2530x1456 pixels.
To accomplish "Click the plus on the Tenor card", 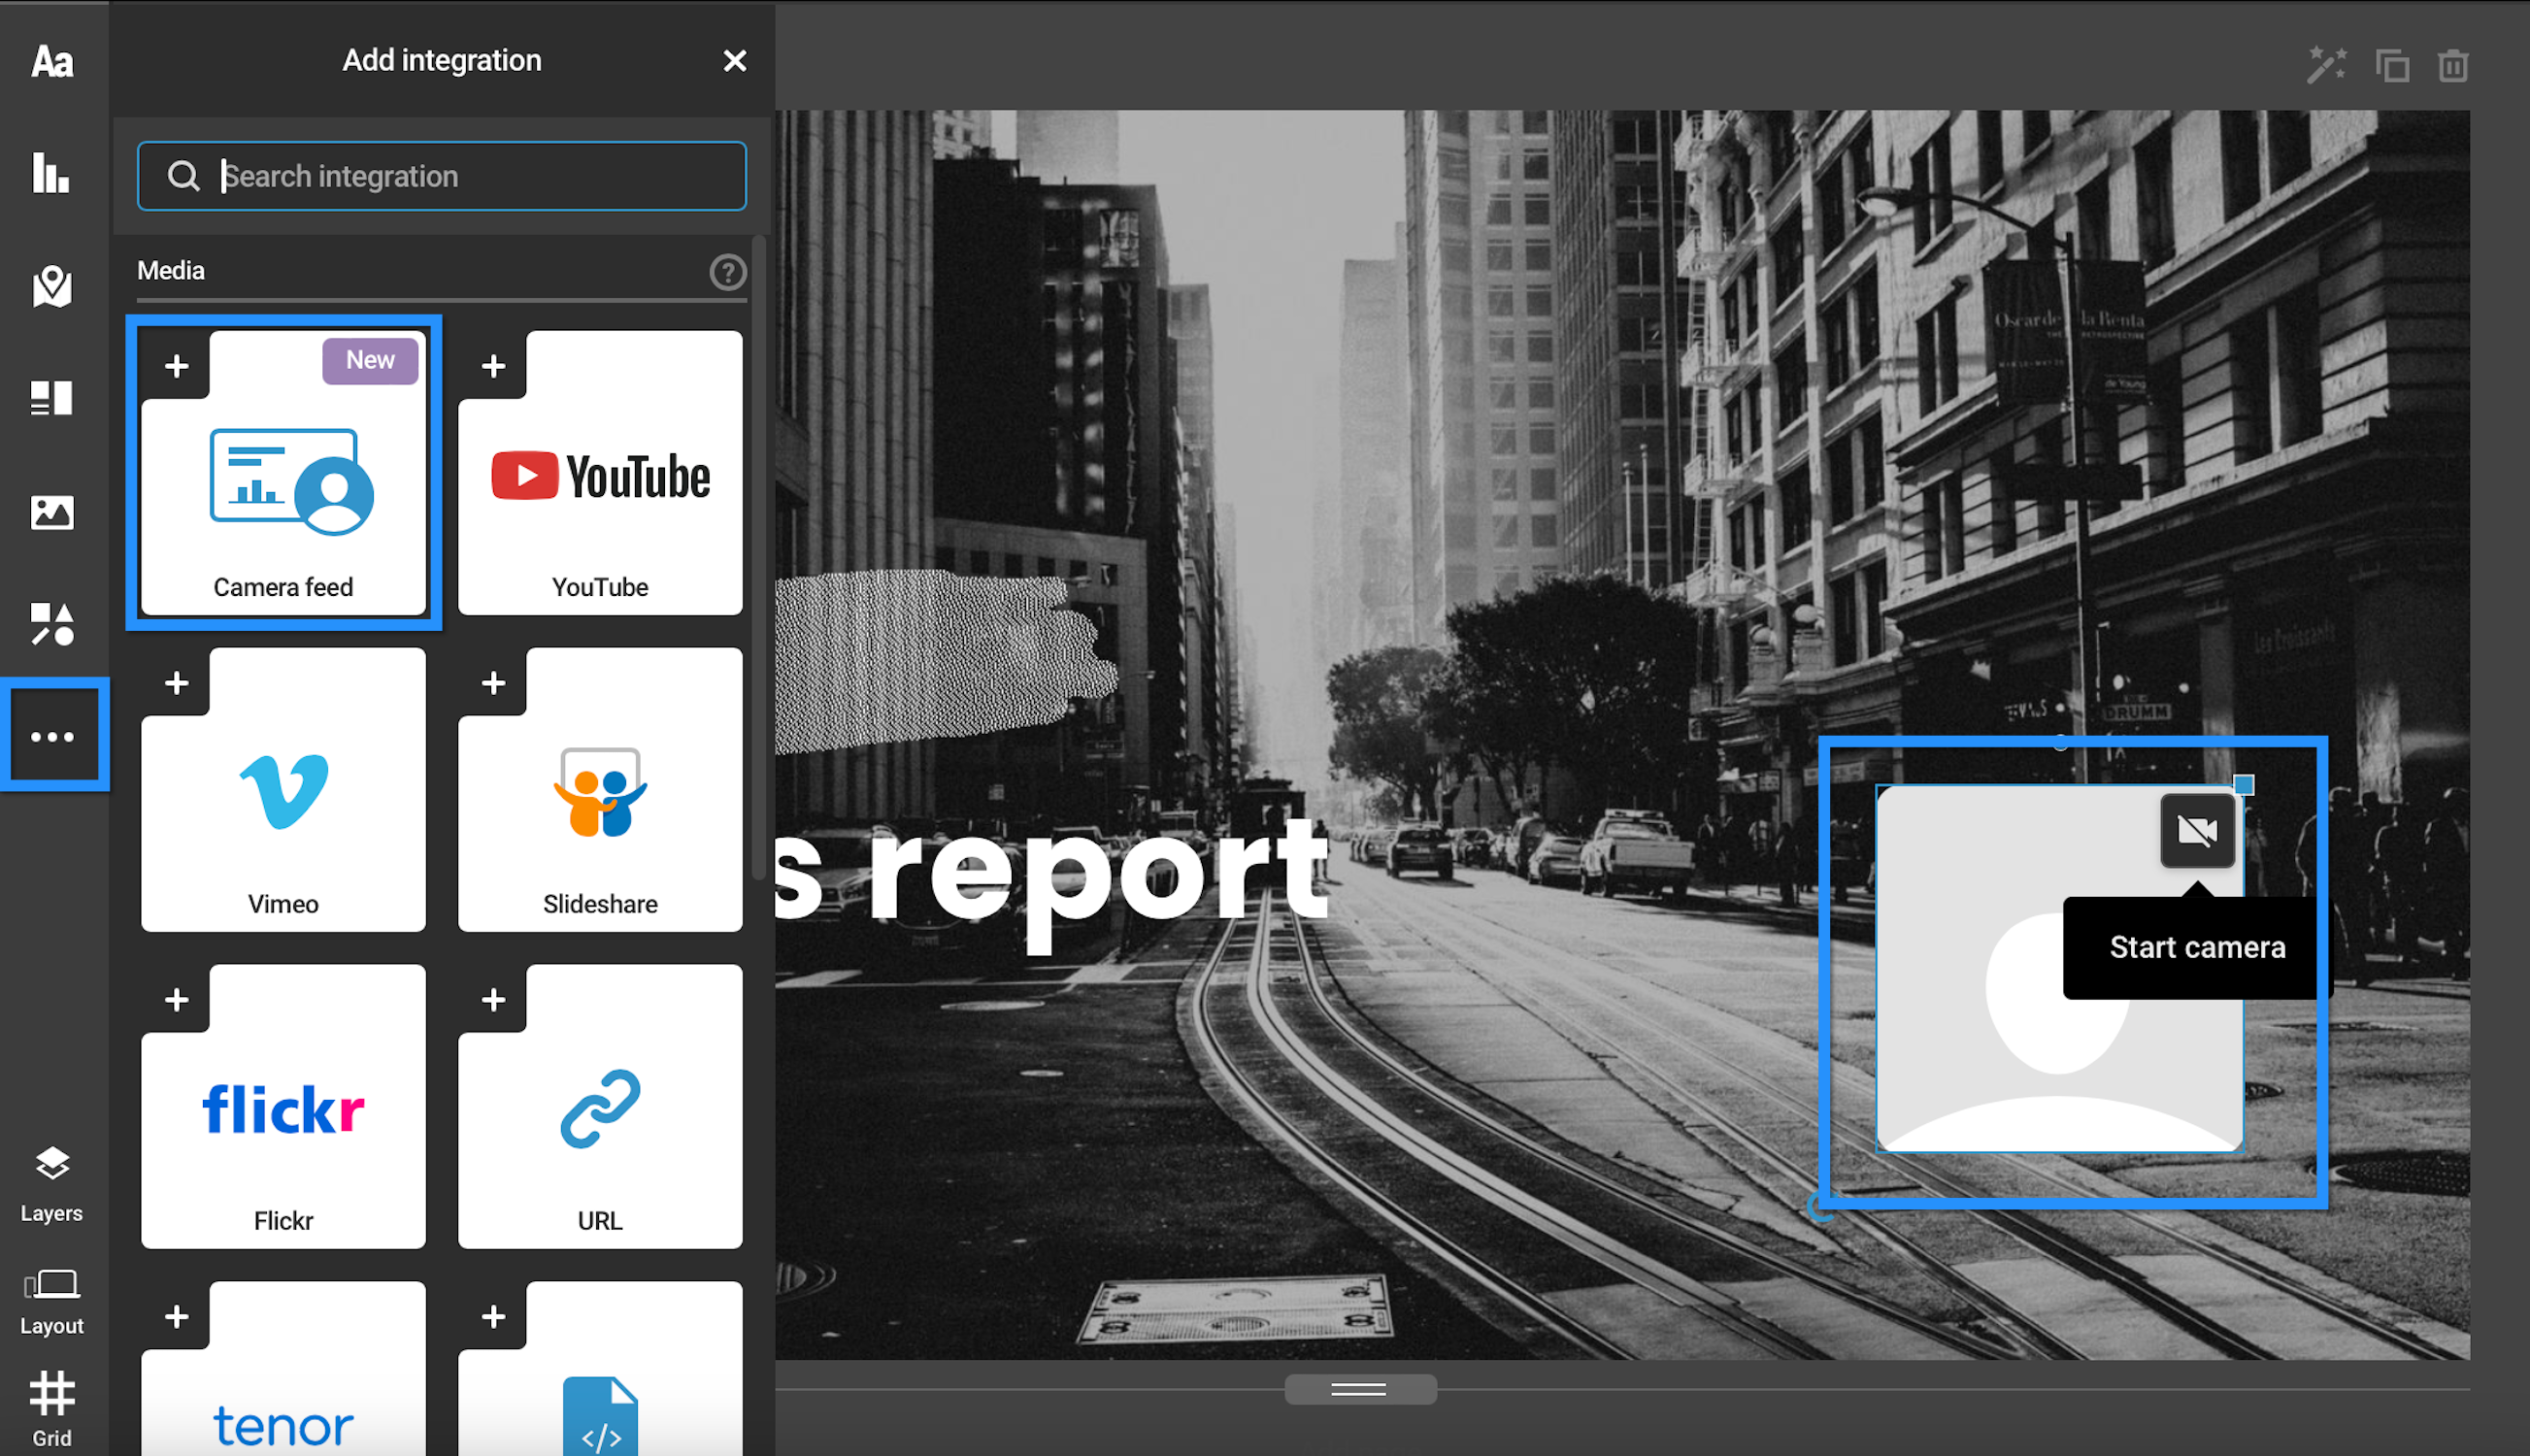I will [176, 1317].
